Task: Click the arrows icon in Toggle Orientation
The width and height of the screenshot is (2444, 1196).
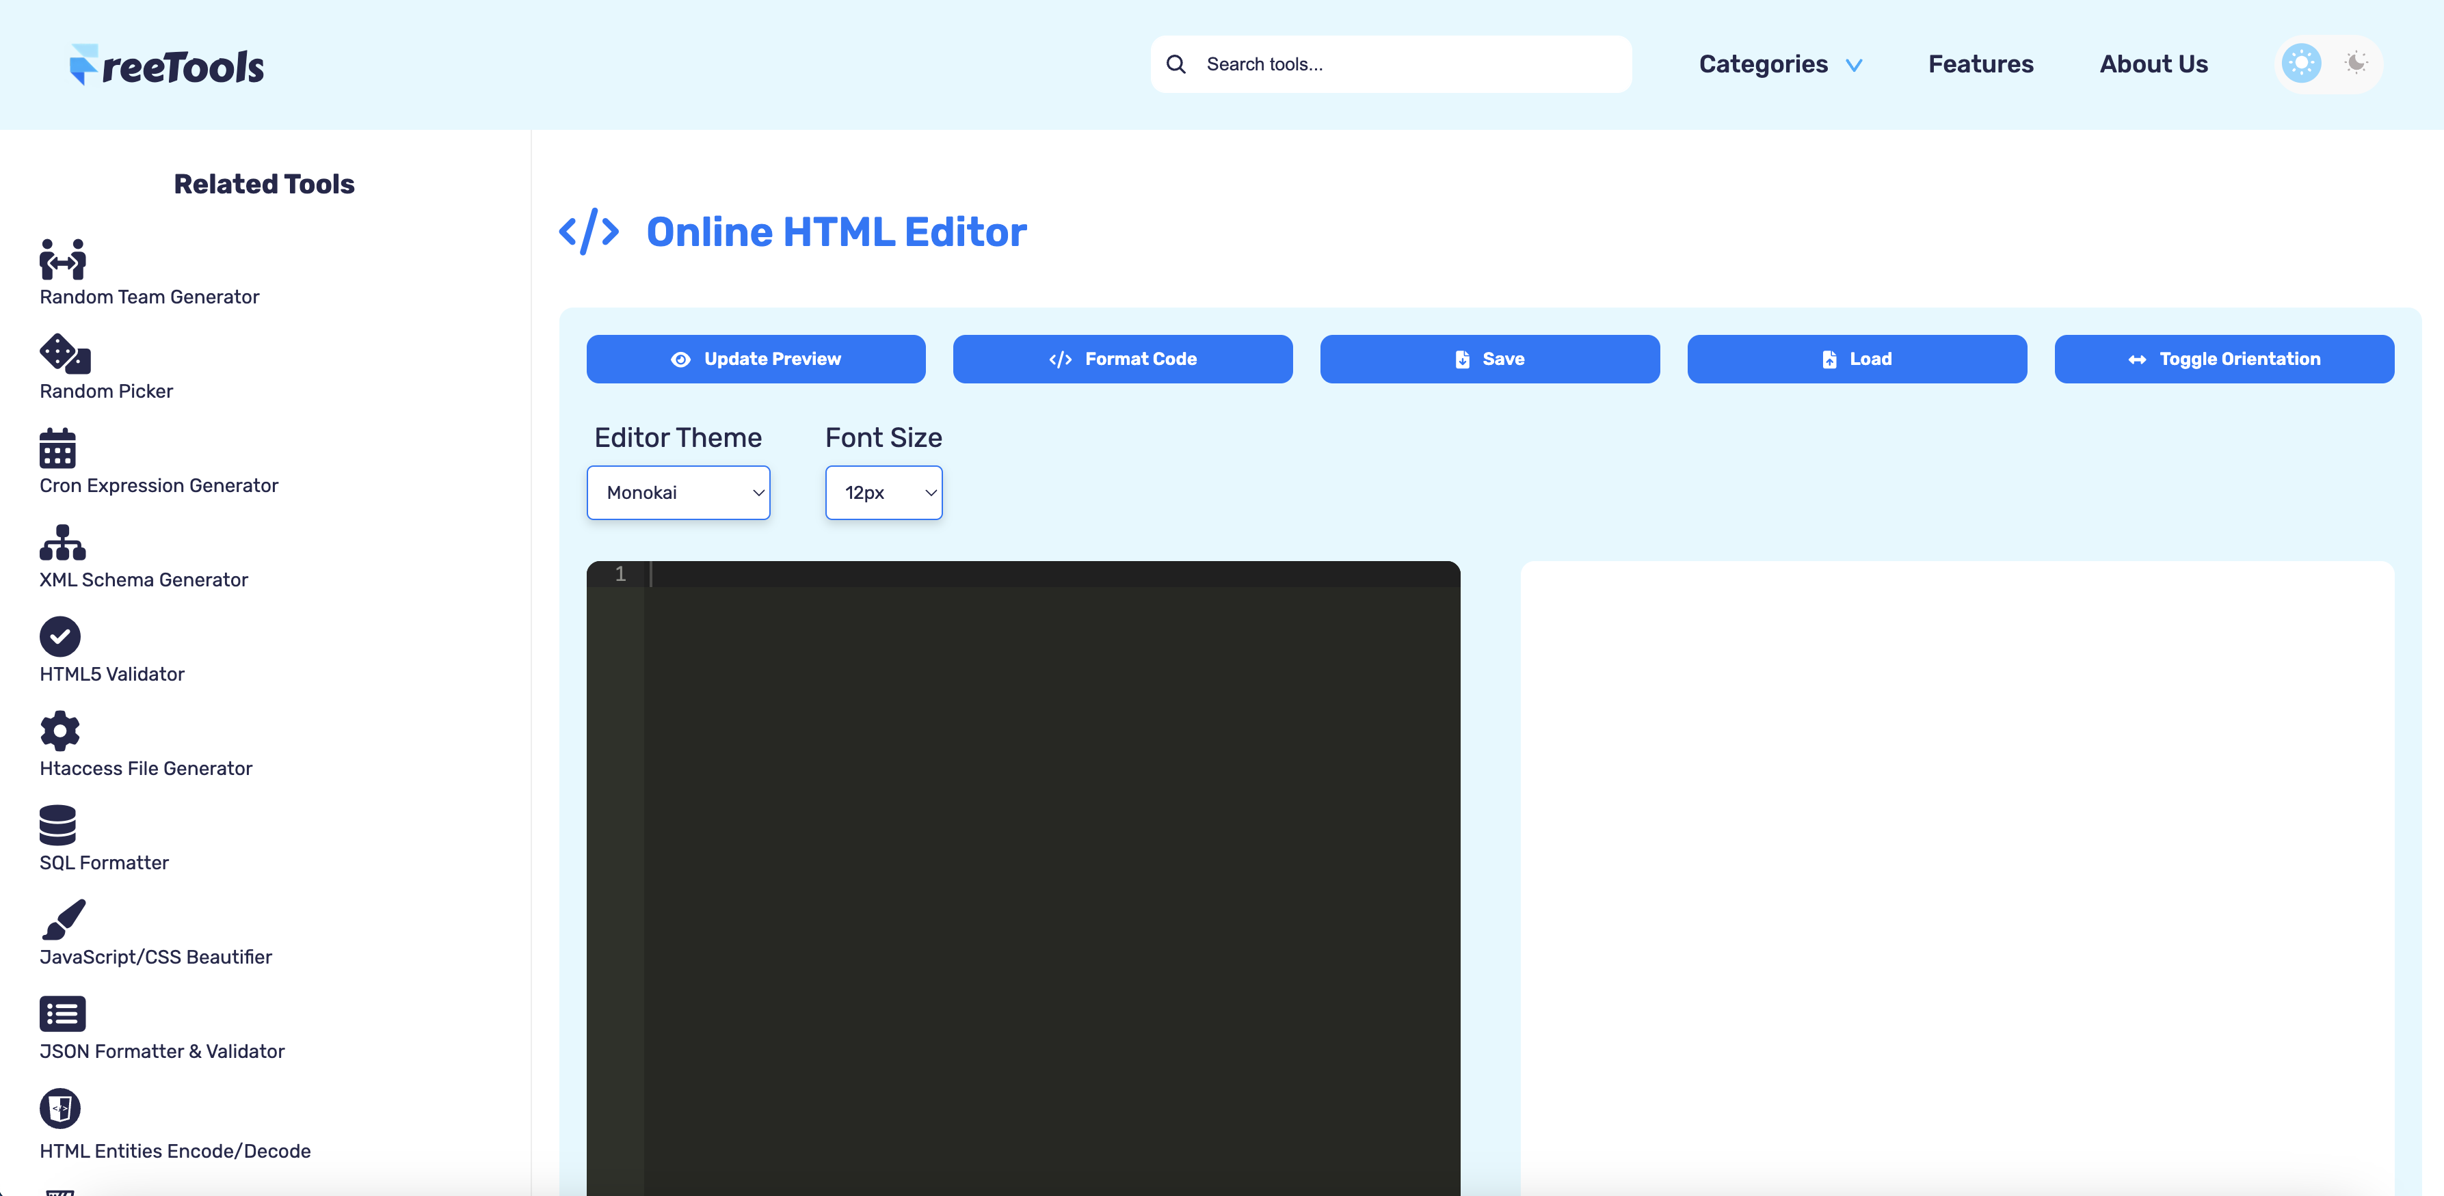Action: pos(2136,359)
